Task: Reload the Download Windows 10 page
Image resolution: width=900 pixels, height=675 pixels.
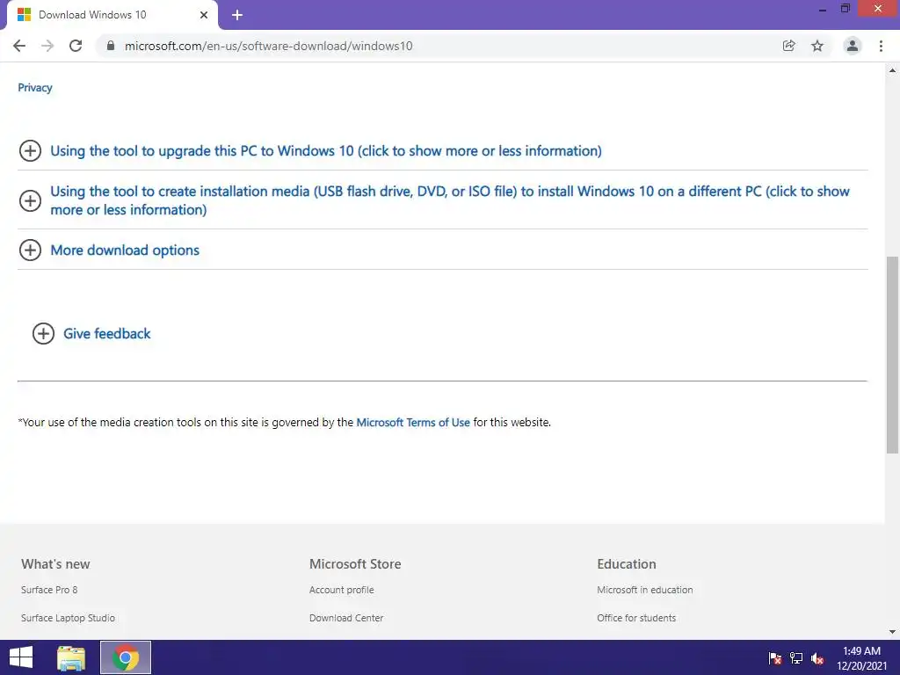Action: (76, 46)
